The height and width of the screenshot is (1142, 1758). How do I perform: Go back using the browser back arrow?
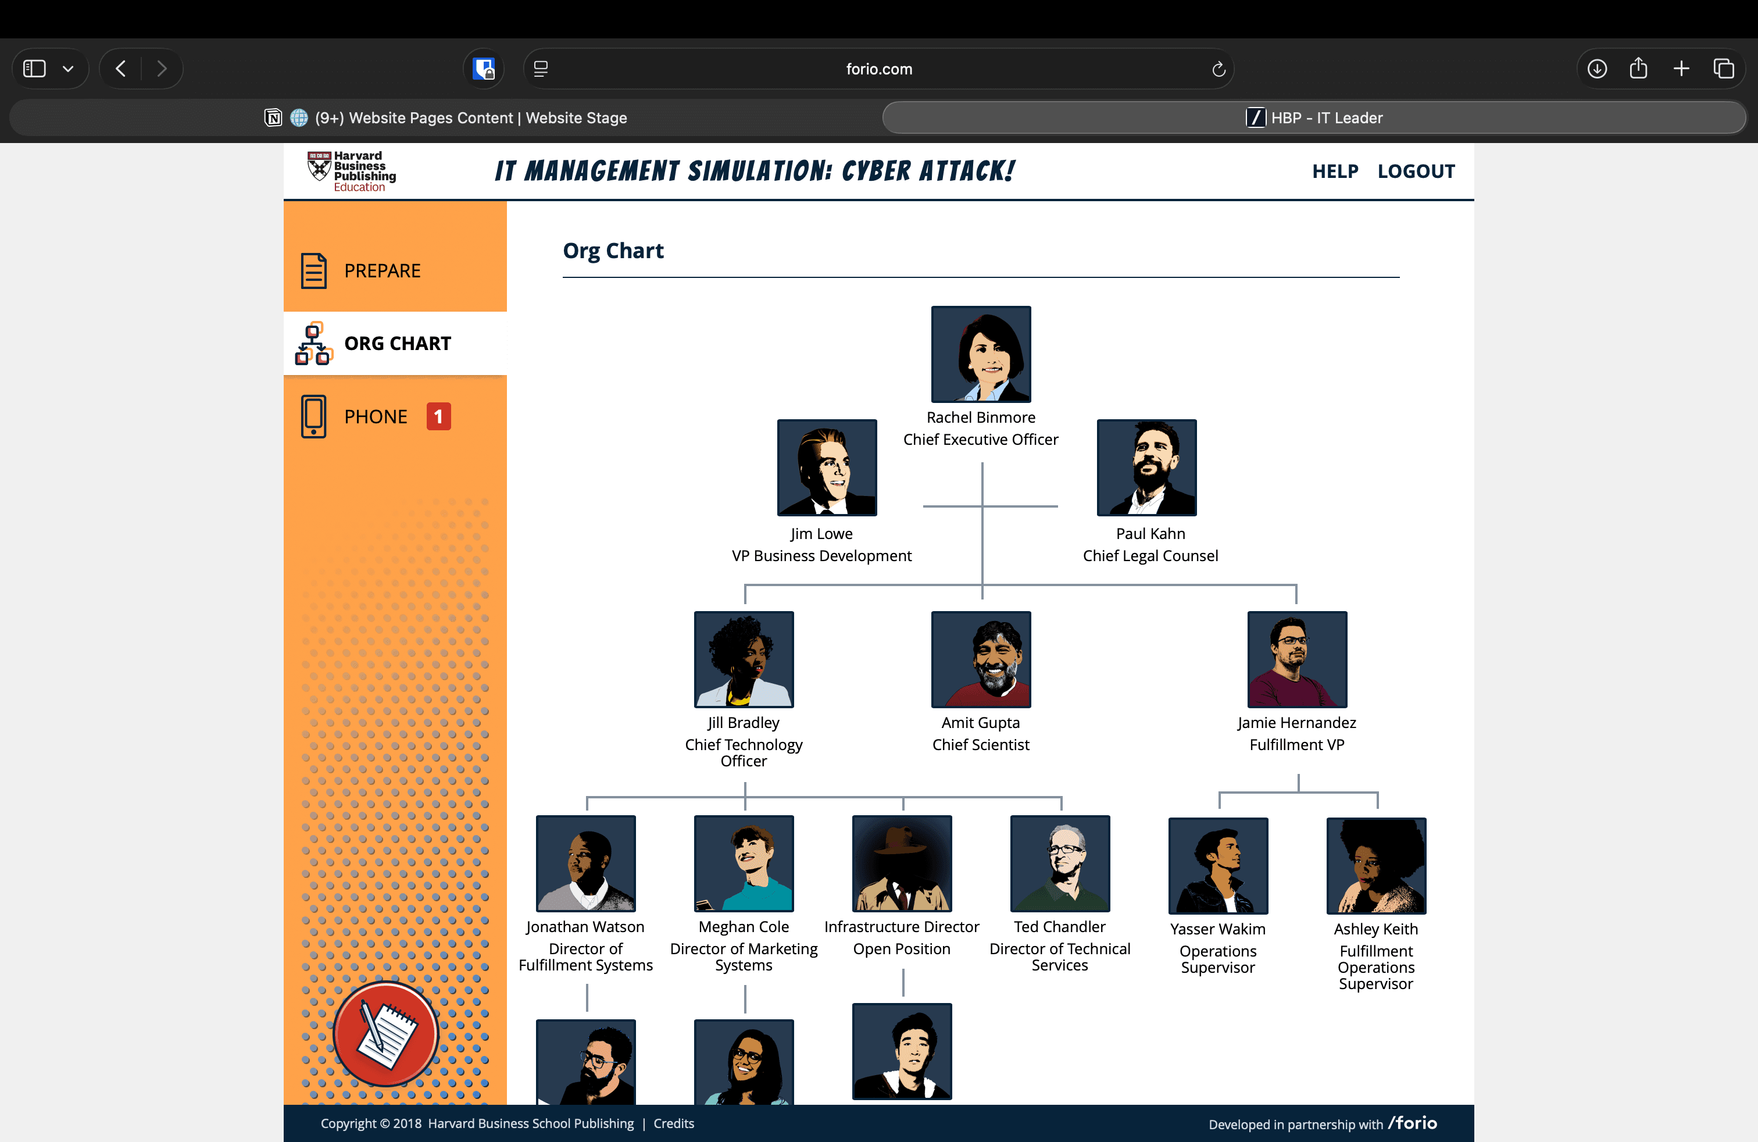tap(121, 69)
